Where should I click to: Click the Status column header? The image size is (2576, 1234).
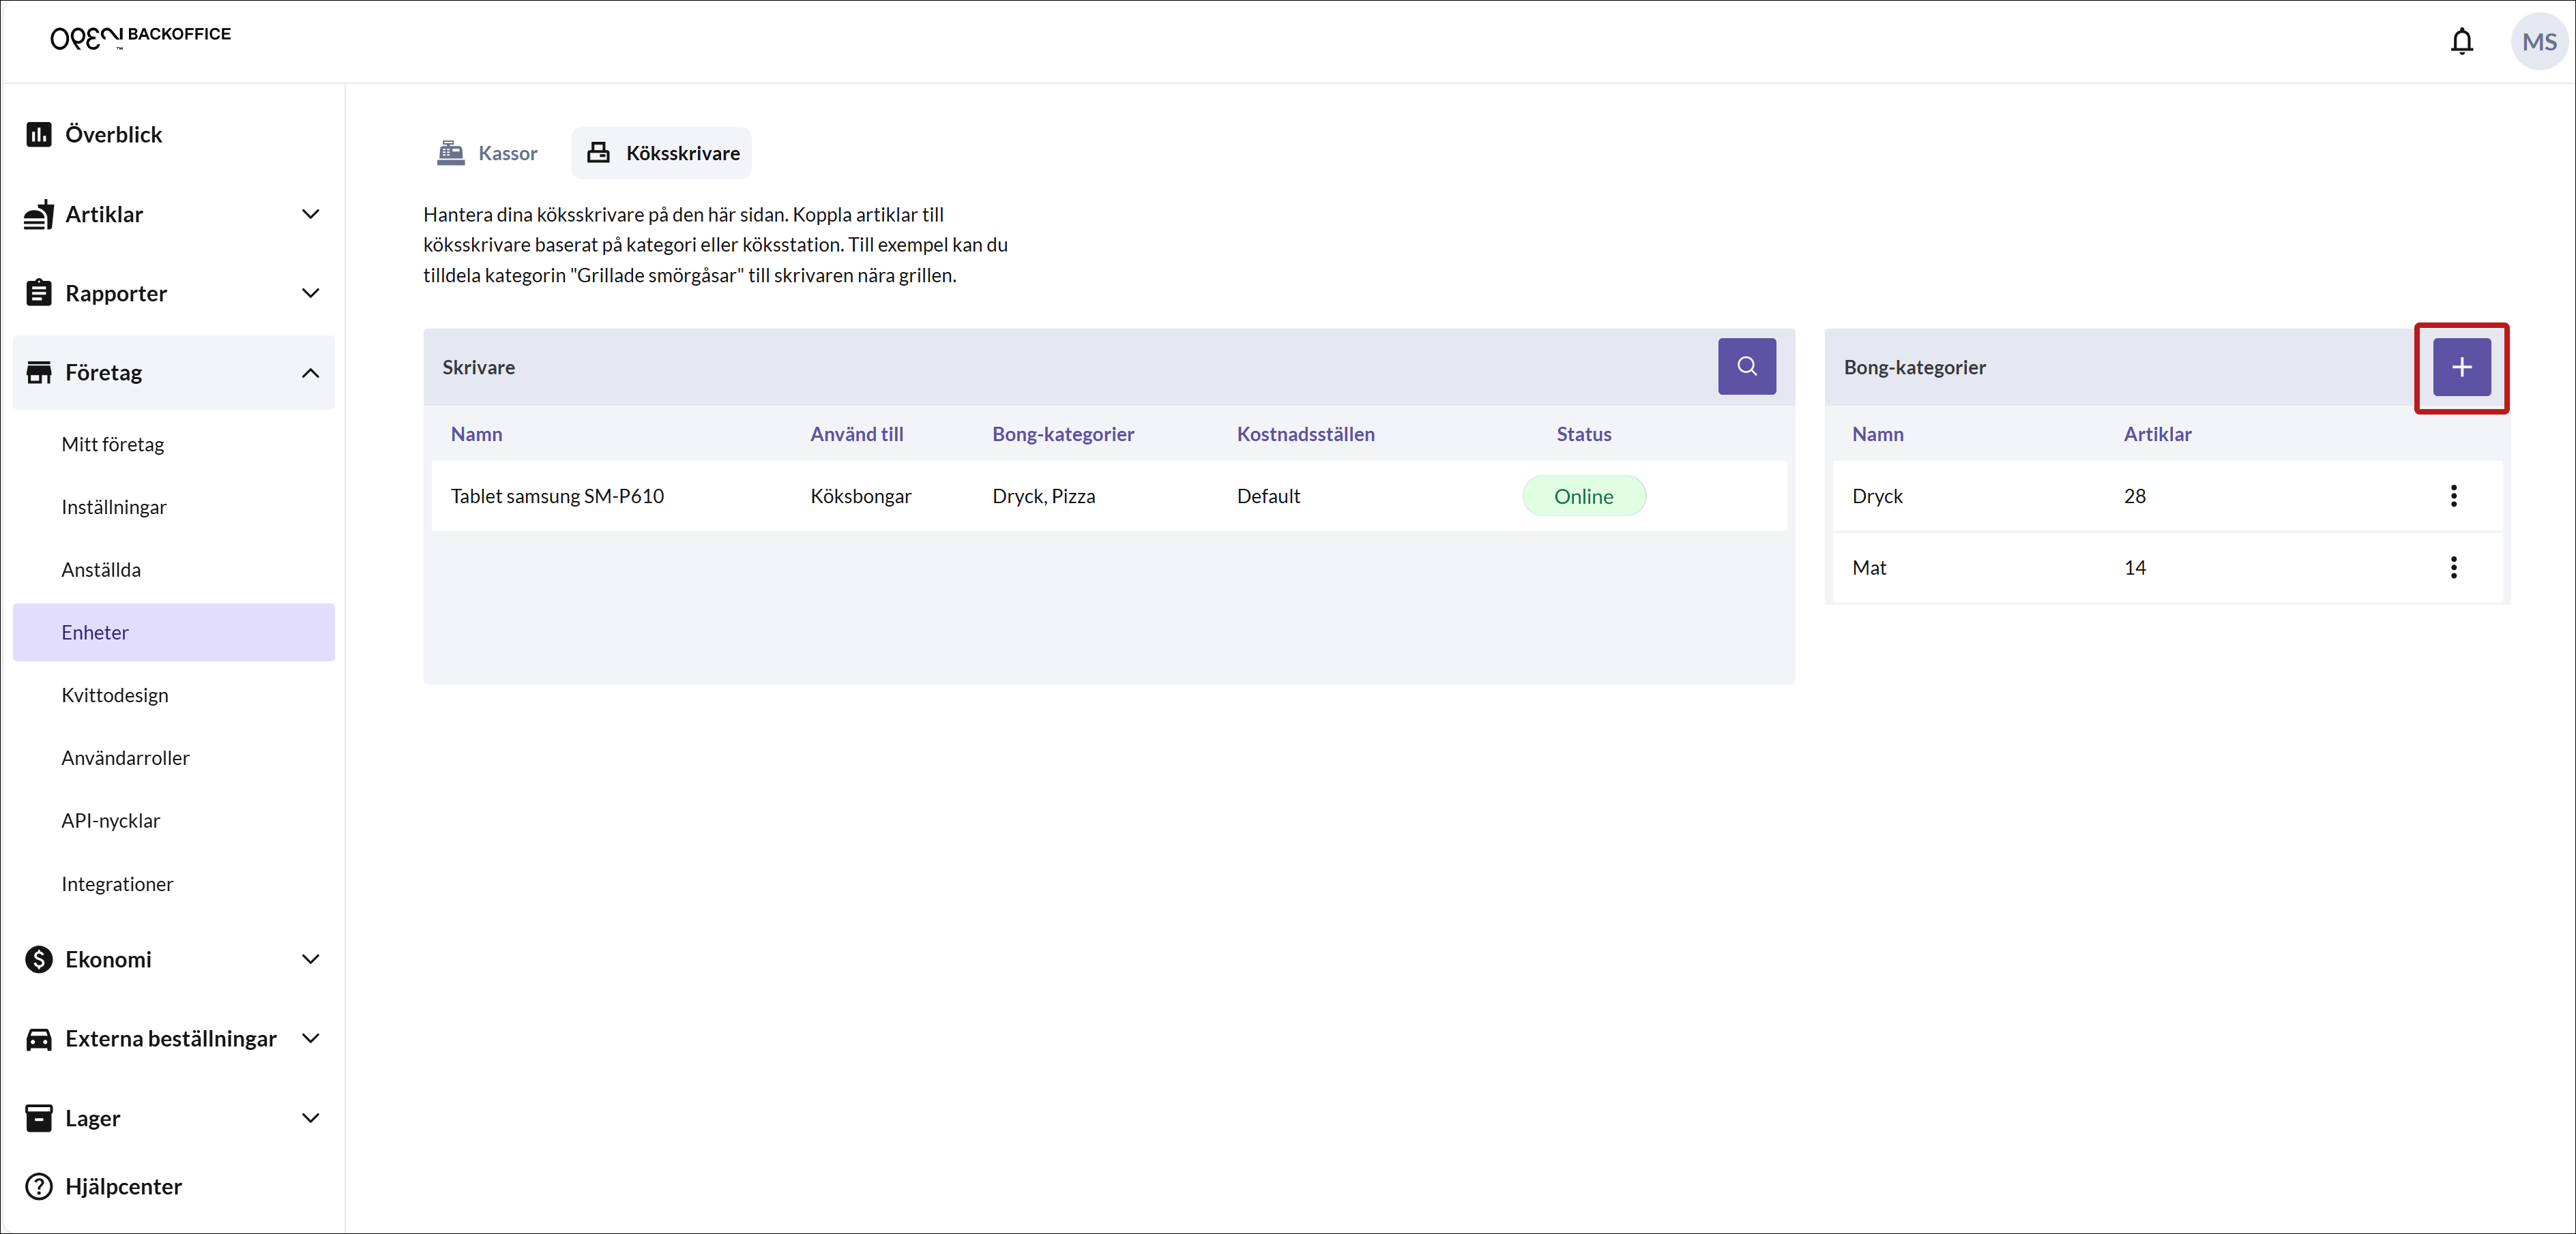(x=1583, y=434)
